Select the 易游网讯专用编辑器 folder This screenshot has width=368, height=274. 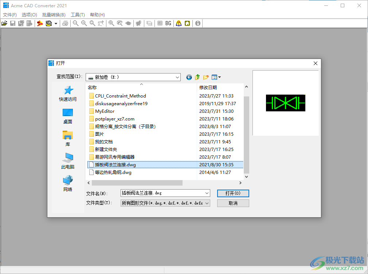[112, 157]
